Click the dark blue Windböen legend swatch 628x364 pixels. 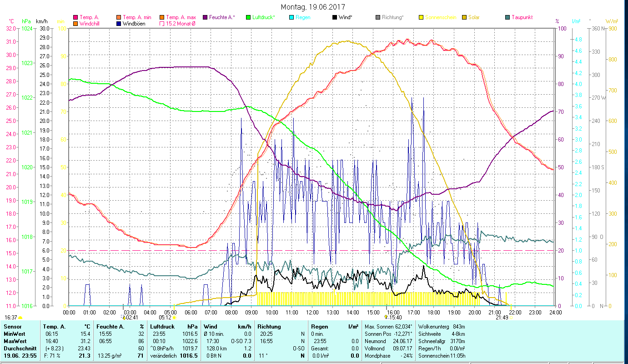pyautogui.click(x=119, y=23)
